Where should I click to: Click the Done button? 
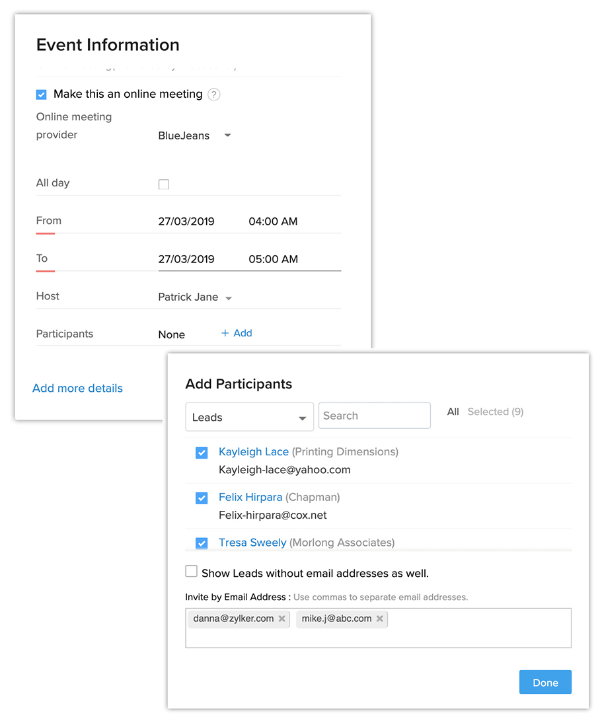click(x=545, y=683)
